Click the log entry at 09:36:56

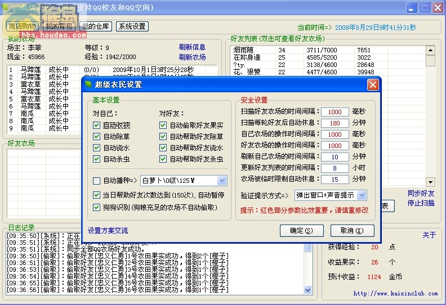click(x=118, y=290)
